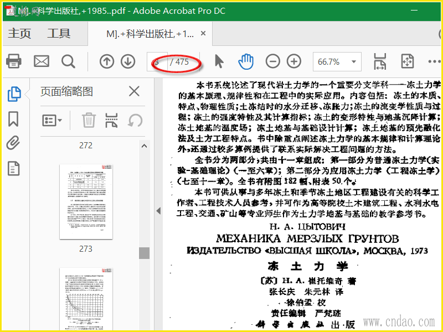Choose the selection arrow tool
Image resolution: width=443 pixels, height=332 pixels.
click(219, 61)
